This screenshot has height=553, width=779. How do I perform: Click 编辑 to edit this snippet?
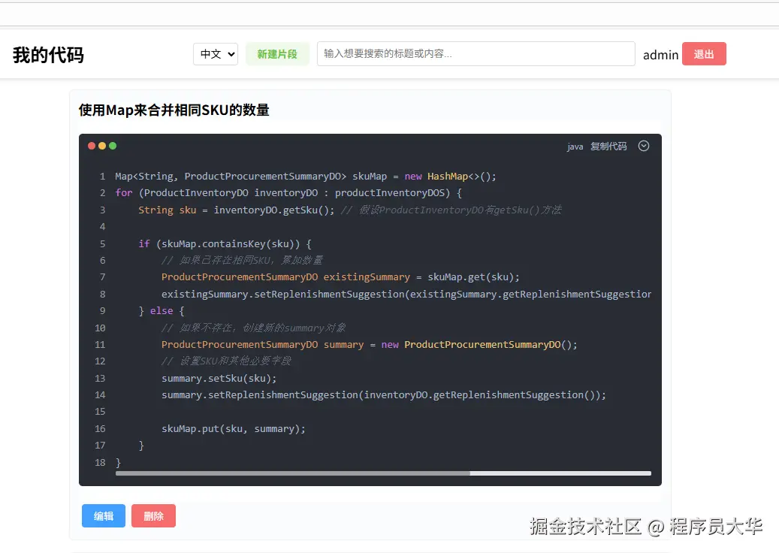103,515
